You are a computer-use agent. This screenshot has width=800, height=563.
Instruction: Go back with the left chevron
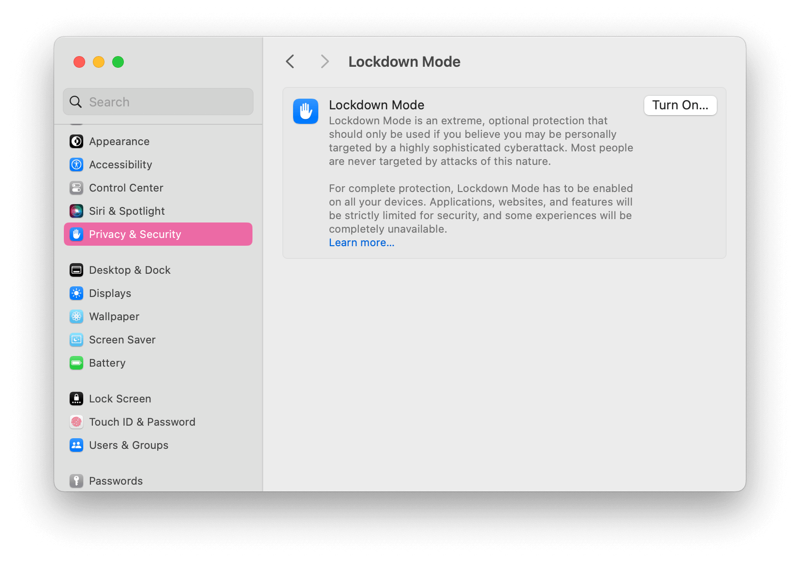point(290,61)
